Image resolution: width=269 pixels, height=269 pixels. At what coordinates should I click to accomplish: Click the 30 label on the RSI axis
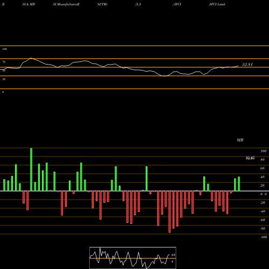tap(4, 79)
